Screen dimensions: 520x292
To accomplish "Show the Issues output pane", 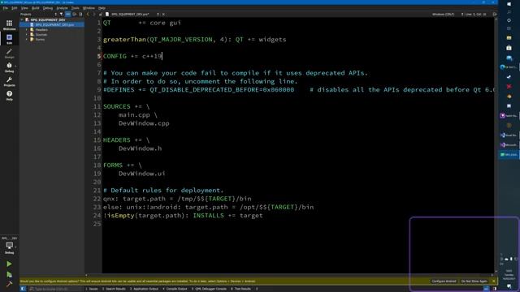I will pyautogui.click(x=92, y=289).
